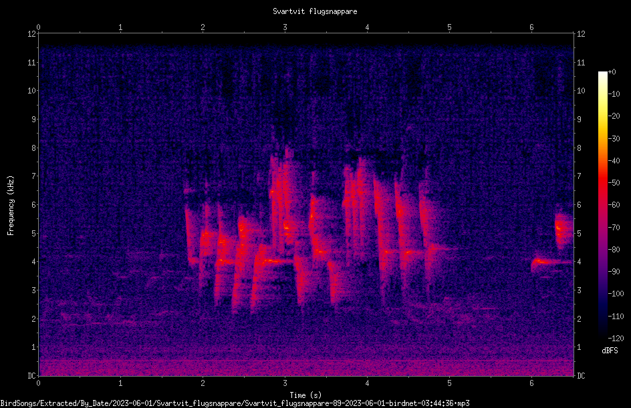Click the 'DC' label on left axis

32,376
